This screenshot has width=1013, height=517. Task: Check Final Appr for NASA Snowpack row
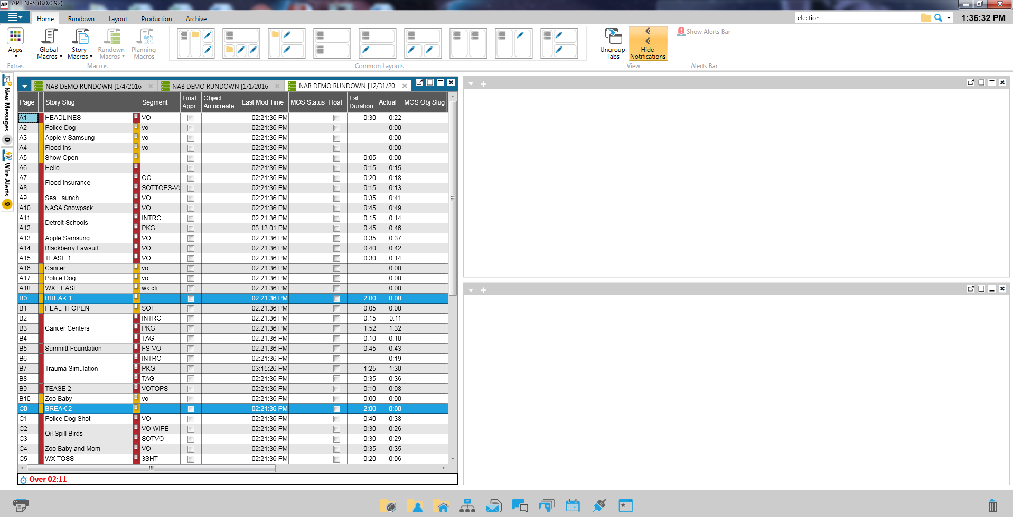click(191, 209)
